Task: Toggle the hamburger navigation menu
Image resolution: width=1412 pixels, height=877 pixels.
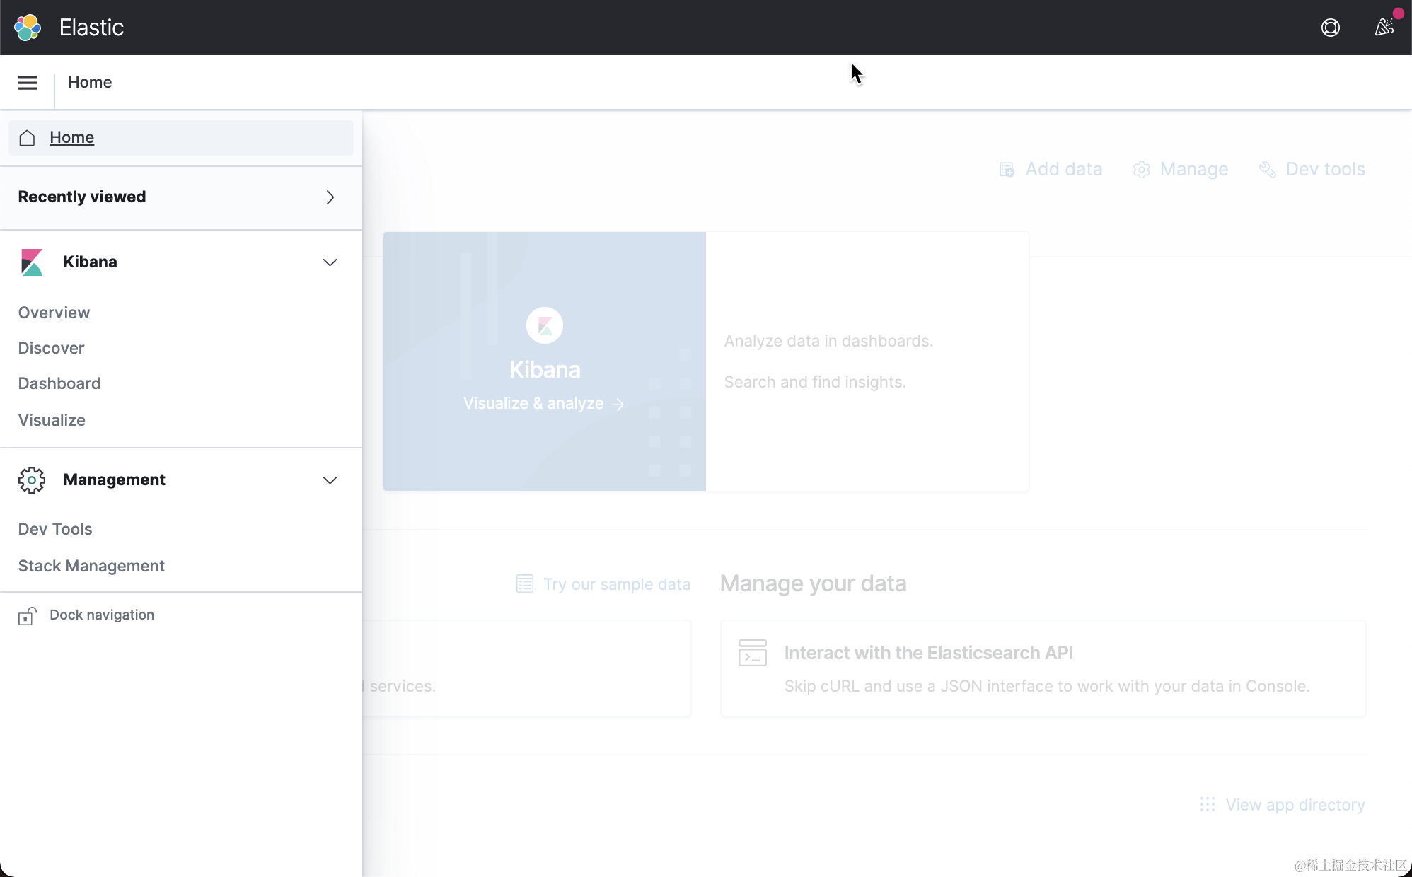Action: click(x=28, y=83)
